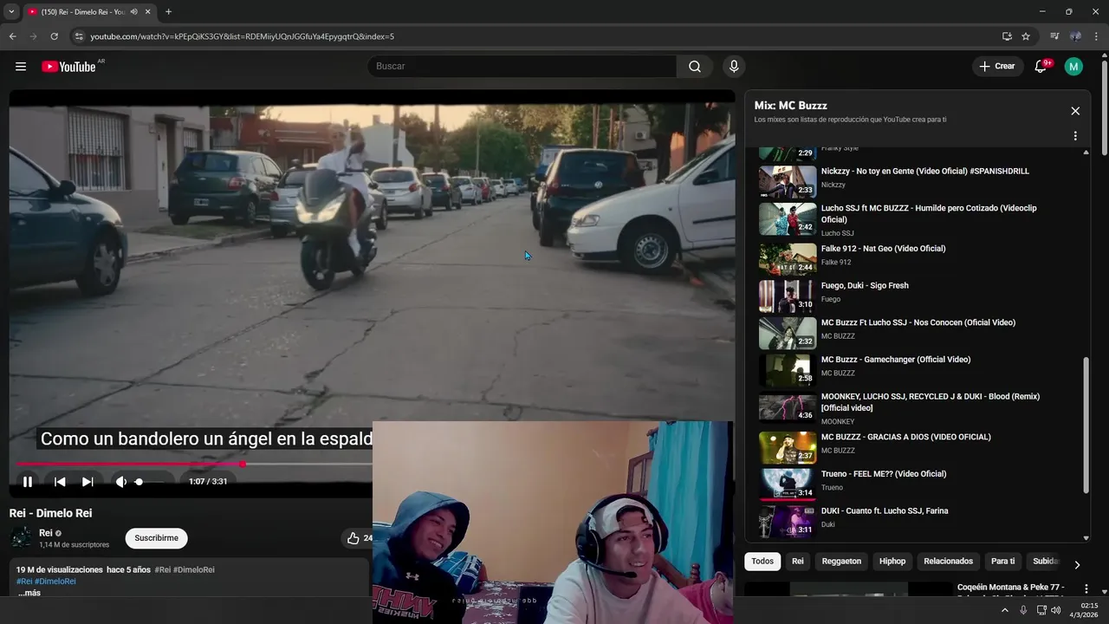Open the Coqeéin Montana & Peke 77 video
The width and height of the screenshot is (1109, 624).
tap(1010, 588)
